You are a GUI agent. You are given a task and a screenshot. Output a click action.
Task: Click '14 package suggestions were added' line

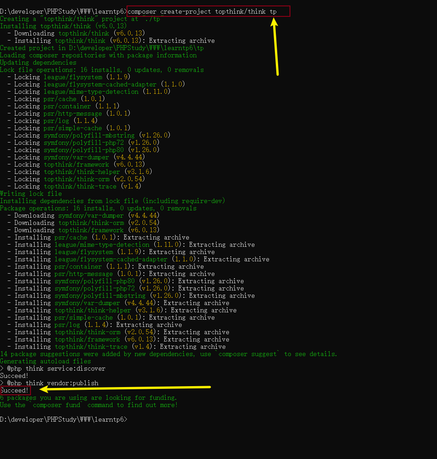[x=168, y=354]
